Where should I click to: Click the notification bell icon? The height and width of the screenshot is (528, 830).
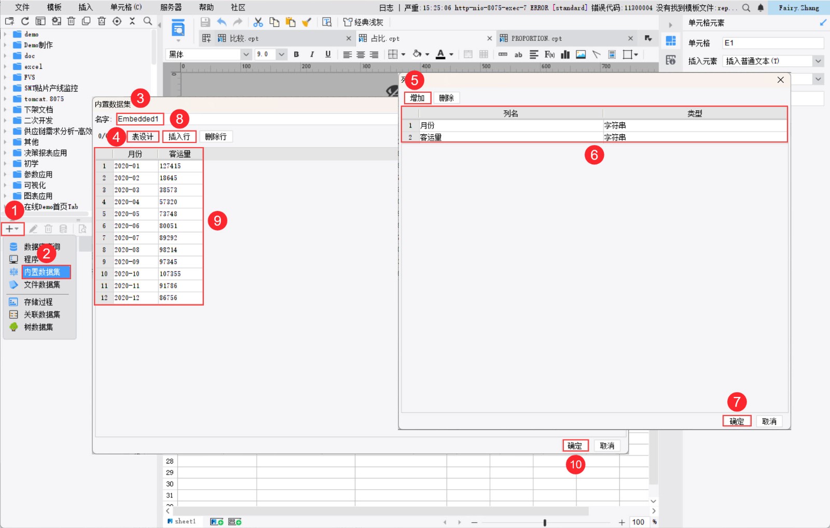pos(760,8)
